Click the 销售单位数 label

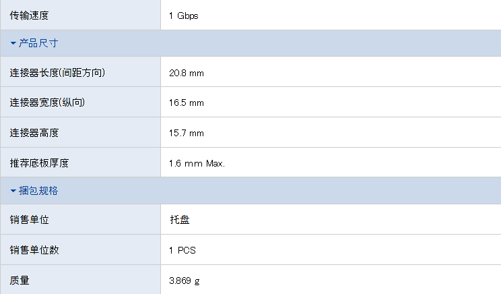coord(34,250)
